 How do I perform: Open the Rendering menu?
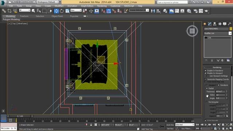pyautogui.click(x=102, y=6)
